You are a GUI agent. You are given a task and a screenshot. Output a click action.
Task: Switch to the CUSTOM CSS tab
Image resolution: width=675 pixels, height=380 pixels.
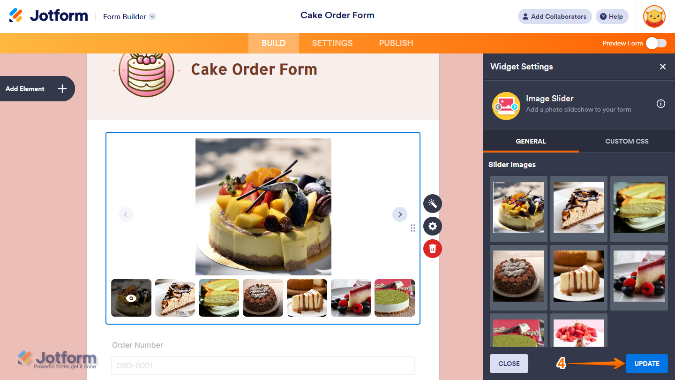[627, 141]
